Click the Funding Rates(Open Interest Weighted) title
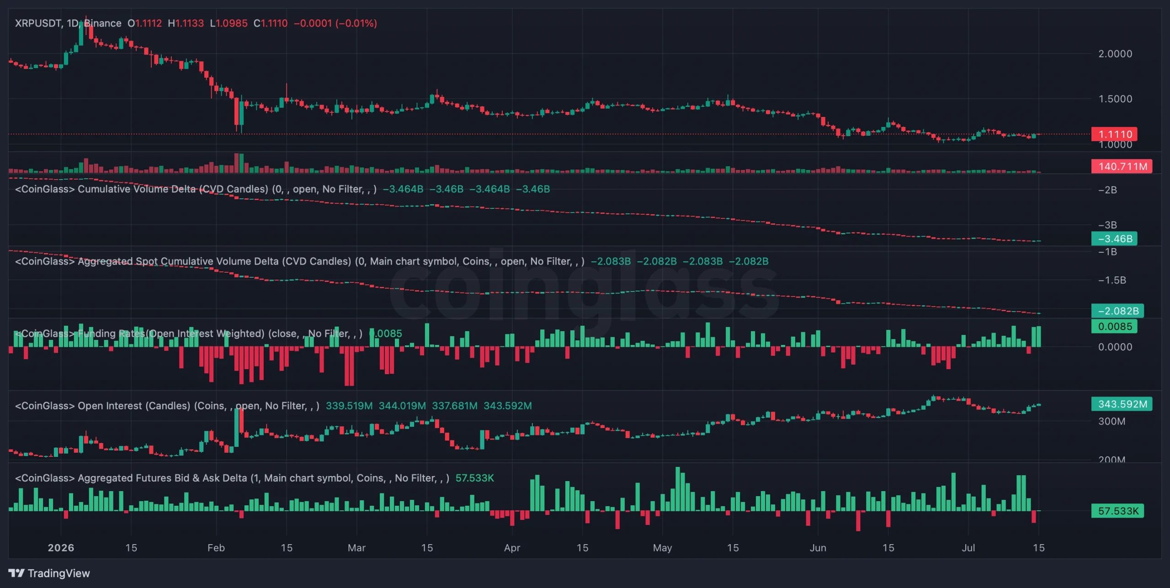Screen dimensions: 1170x588 [189, 334]
